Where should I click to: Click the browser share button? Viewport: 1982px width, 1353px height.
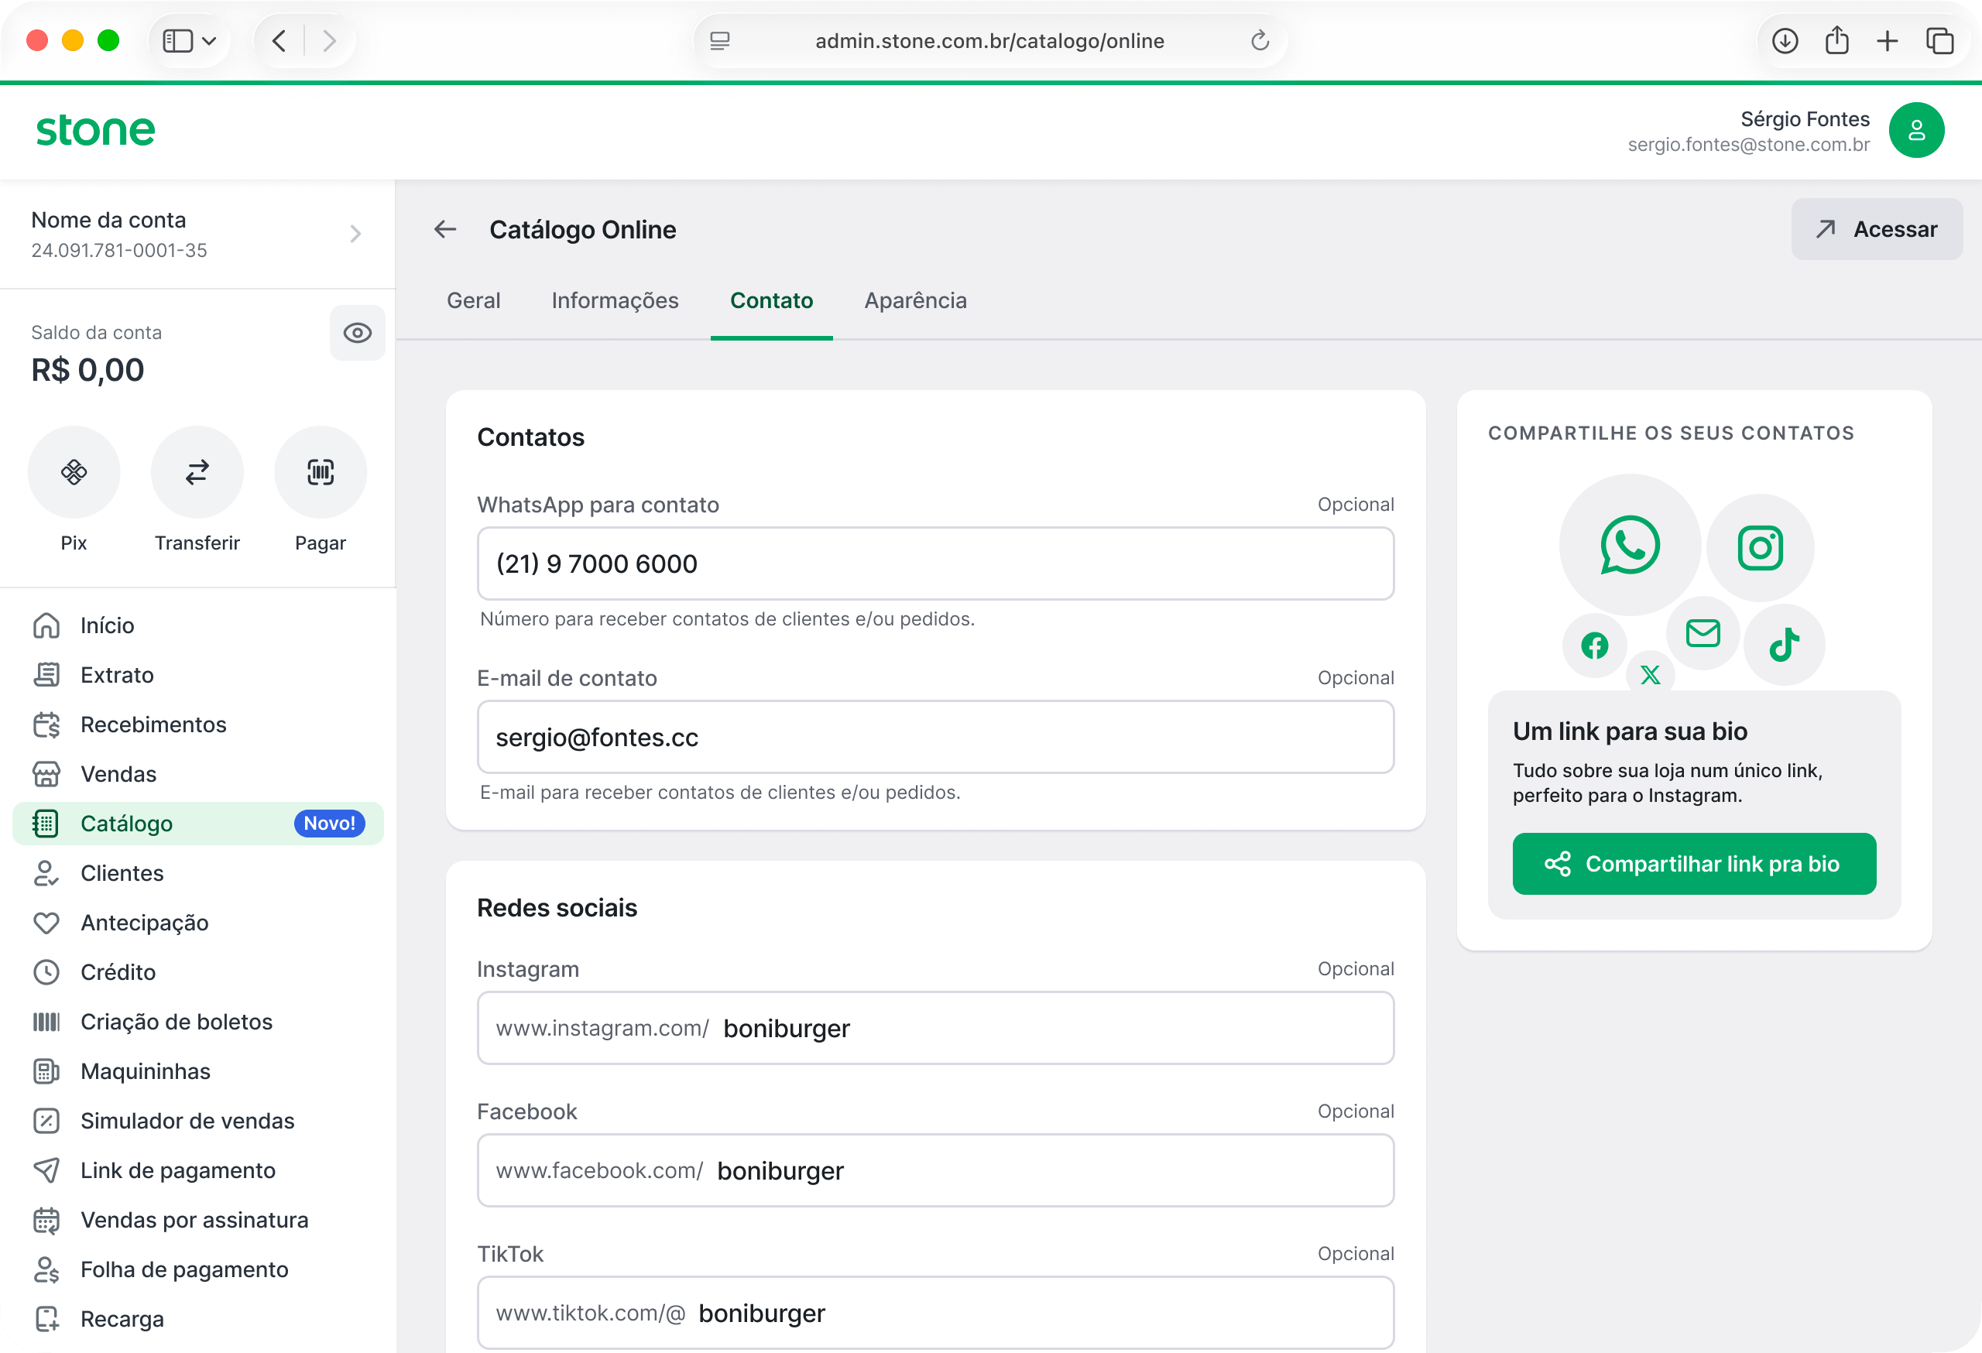(1836, 40)
